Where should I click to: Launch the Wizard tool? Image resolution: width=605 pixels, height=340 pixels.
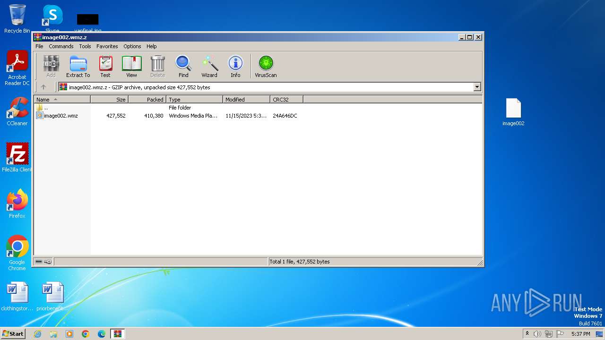tap(209, 66)
